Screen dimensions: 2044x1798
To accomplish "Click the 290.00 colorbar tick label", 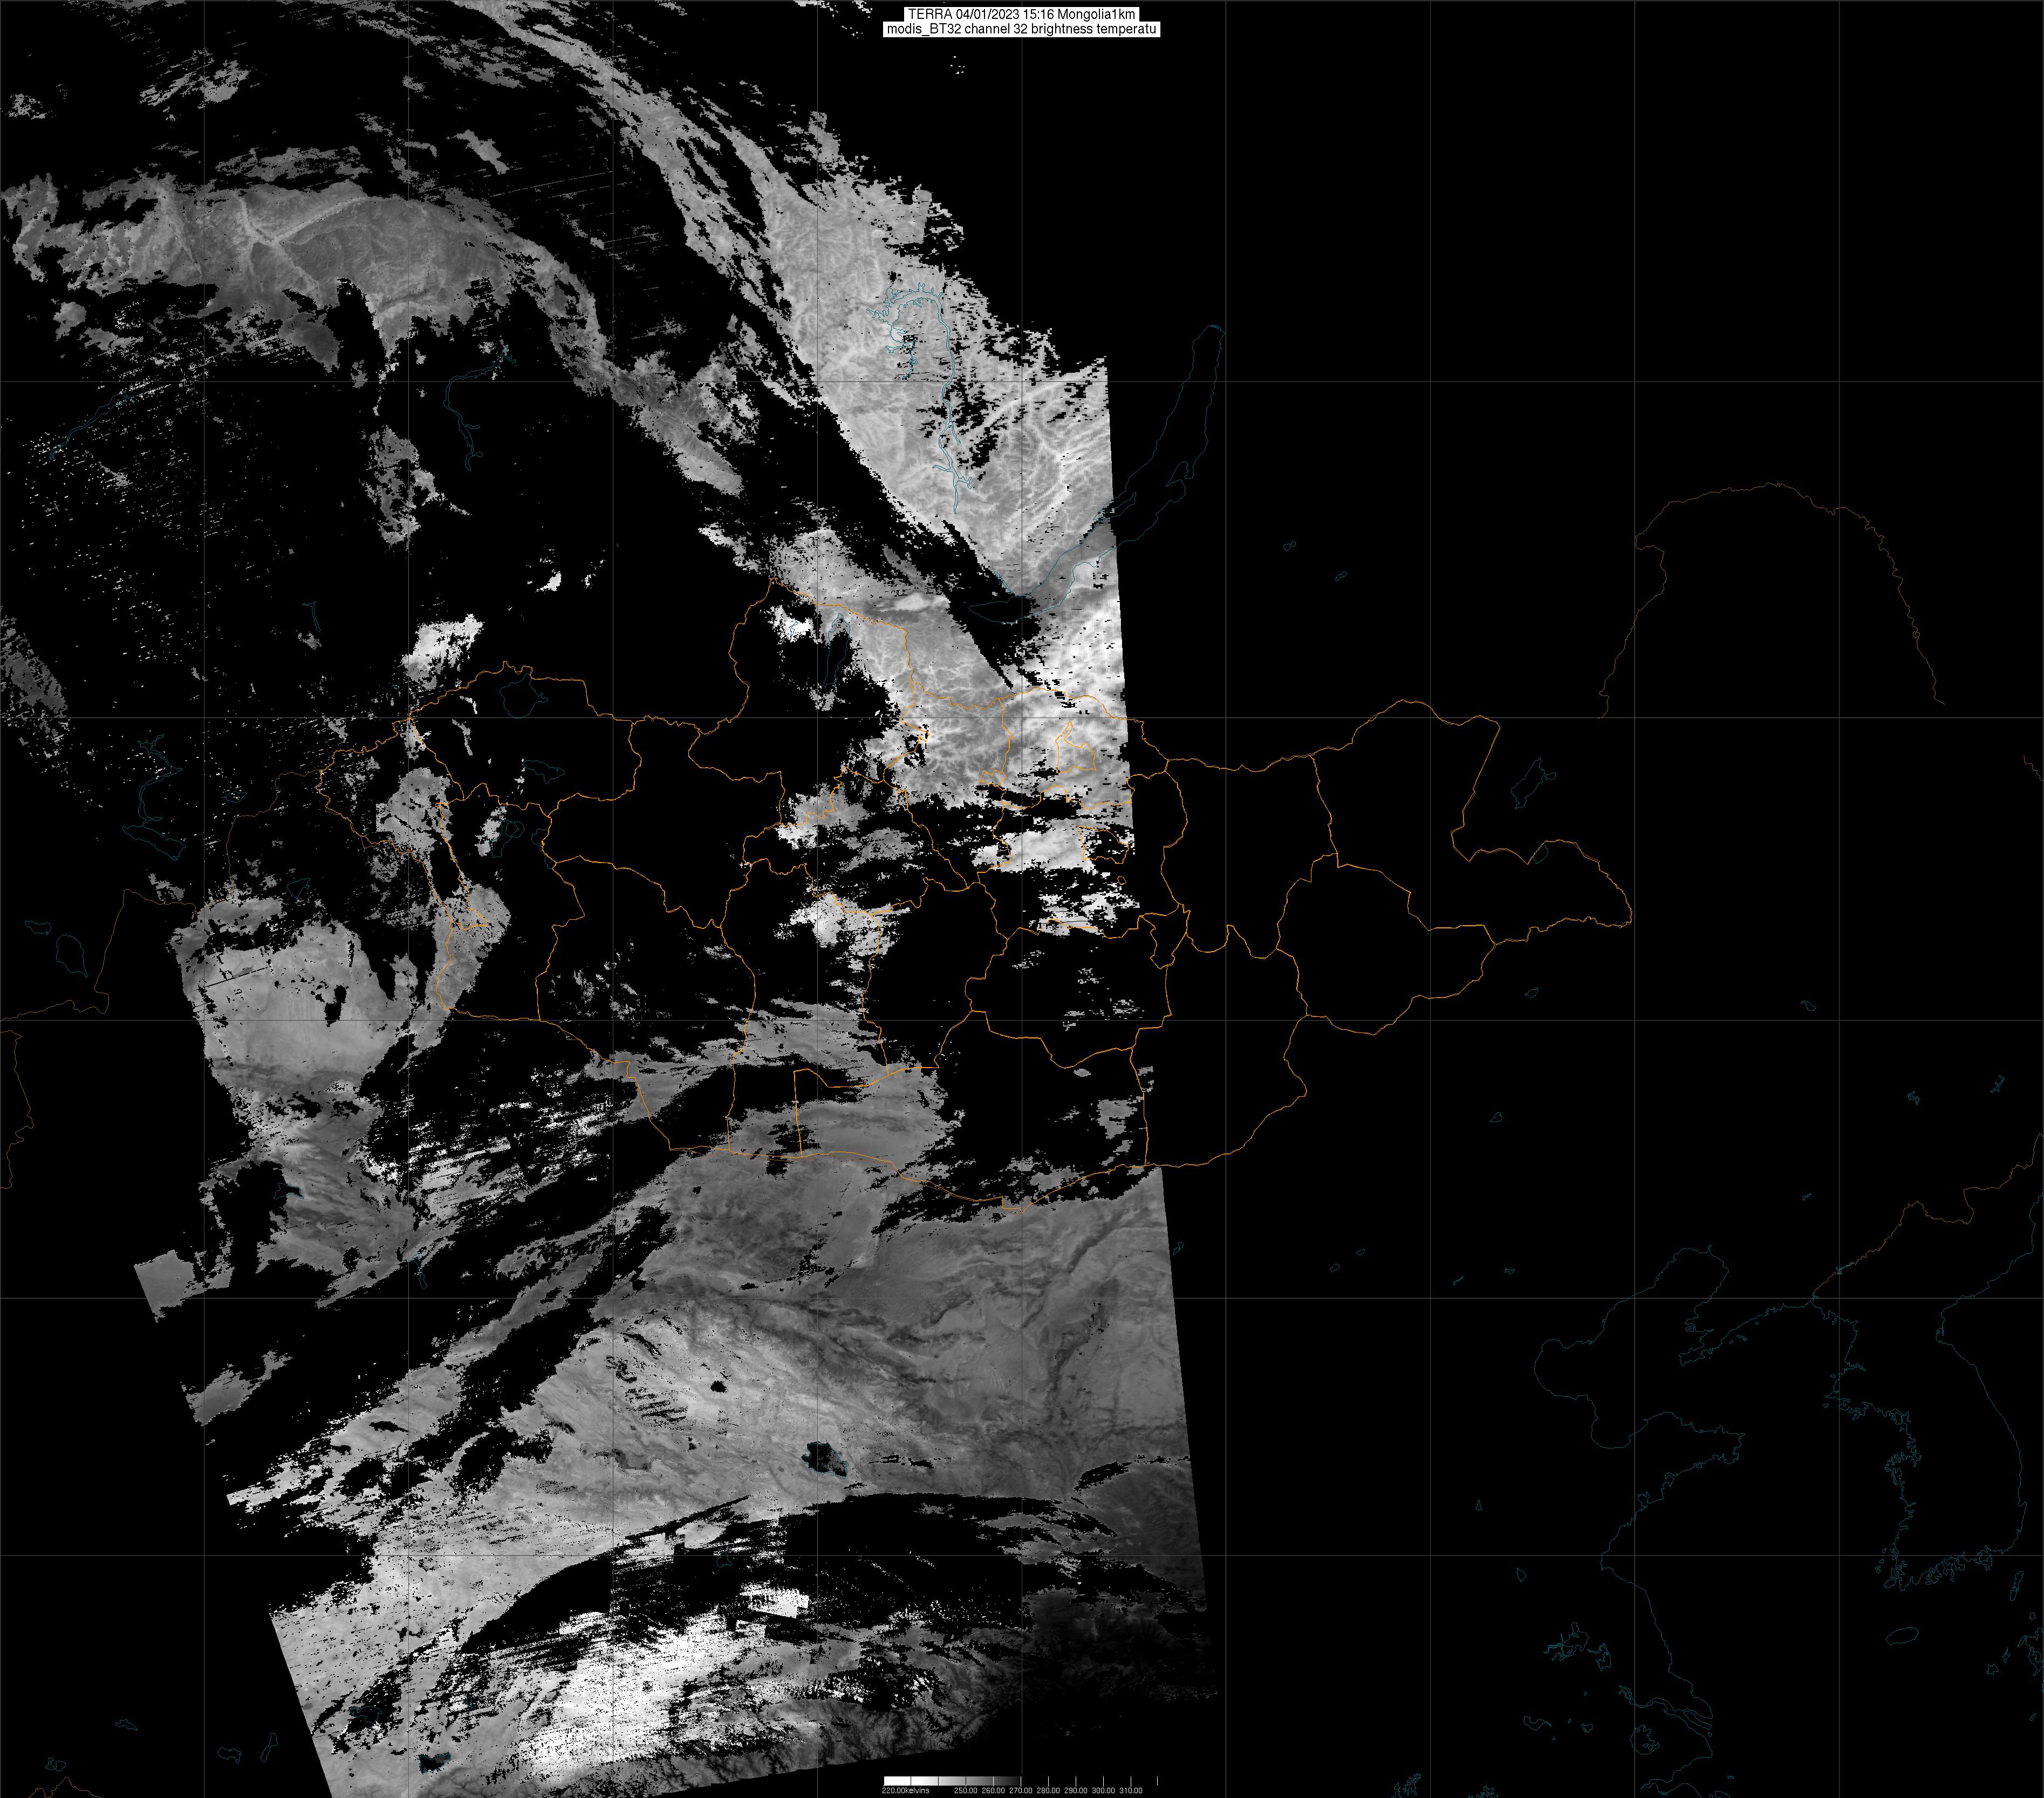I will click(1076, 1790).
